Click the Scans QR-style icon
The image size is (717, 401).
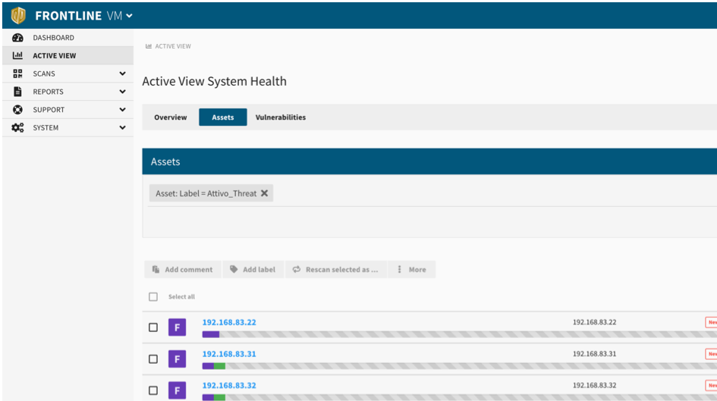coord(17,74)
